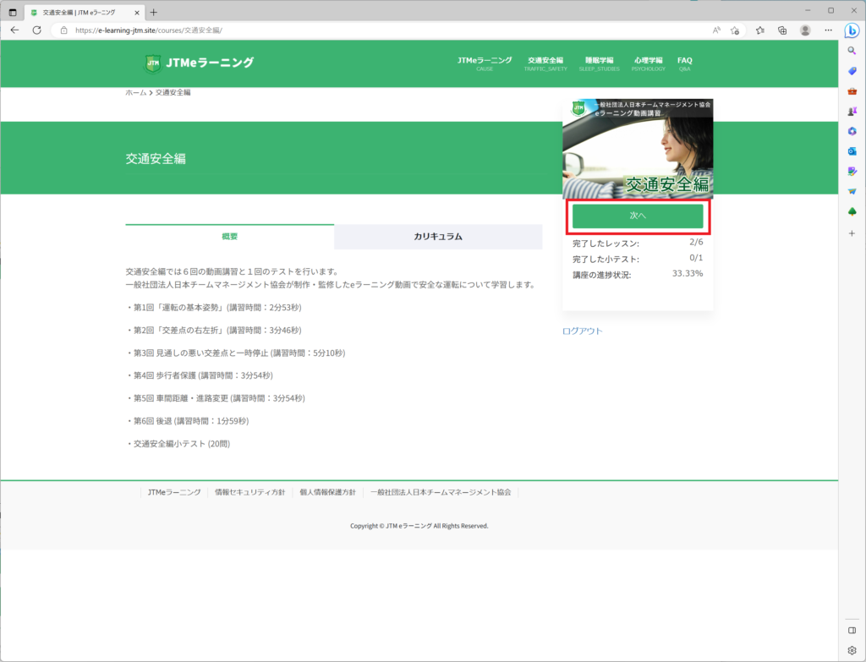Open Bing Chat from the toolbar
Image resolution: width=866 pixels, height=662 pixels.
click(852, 30)
